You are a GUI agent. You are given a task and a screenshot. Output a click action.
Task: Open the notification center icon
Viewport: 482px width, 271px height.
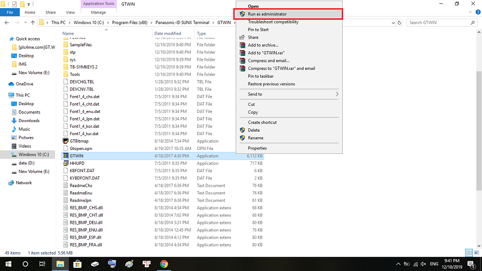(471, 264)
